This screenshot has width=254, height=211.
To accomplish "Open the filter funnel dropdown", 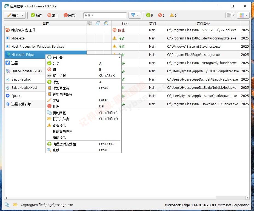I will tap(135, 15).
